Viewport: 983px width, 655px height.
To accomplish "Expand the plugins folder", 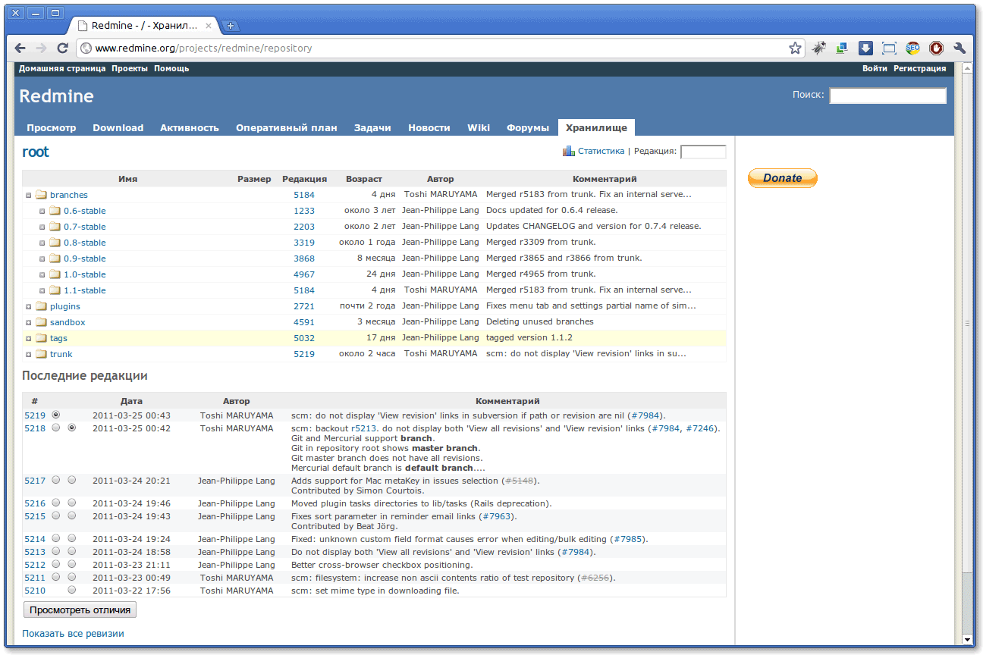I will pos(28,306).
